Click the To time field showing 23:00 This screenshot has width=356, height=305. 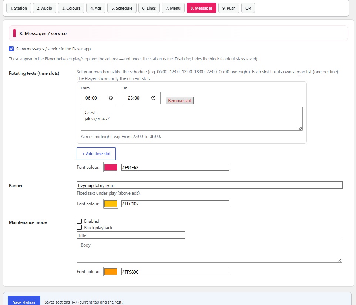point(142,98)
